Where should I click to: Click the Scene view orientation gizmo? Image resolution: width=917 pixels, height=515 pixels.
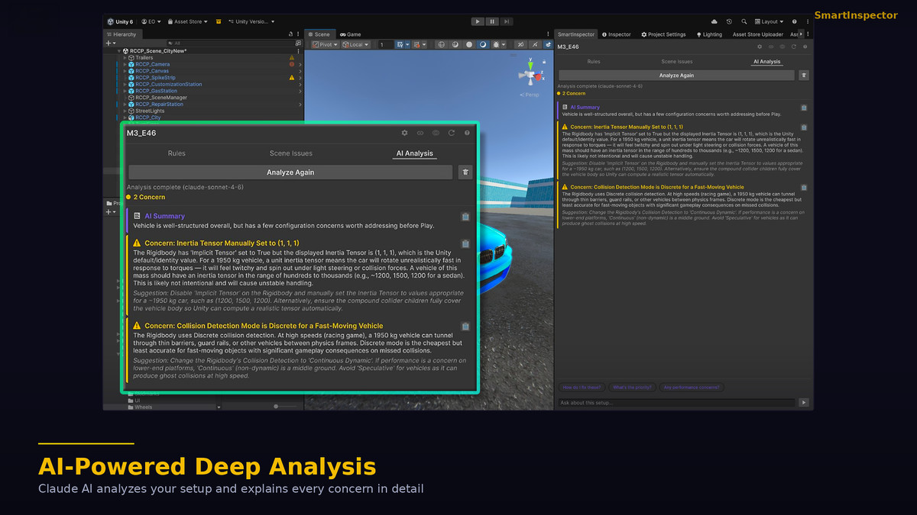pyautogui.click(x=530, y=74)
